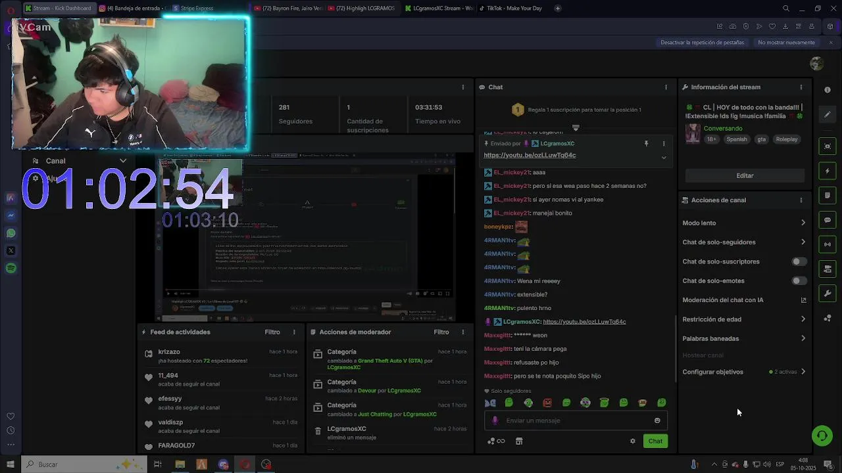Click the wrench tools icon in right rail
Image resolution: width=842 pixels, height=473 pixels.
828,293
